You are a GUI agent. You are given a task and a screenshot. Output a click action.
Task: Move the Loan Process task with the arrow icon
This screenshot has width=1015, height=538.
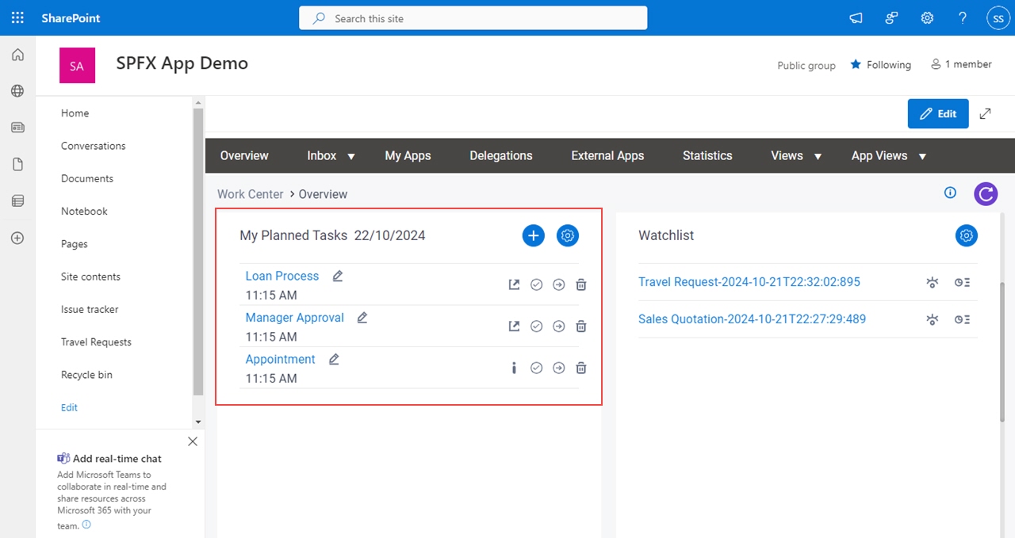558,284
